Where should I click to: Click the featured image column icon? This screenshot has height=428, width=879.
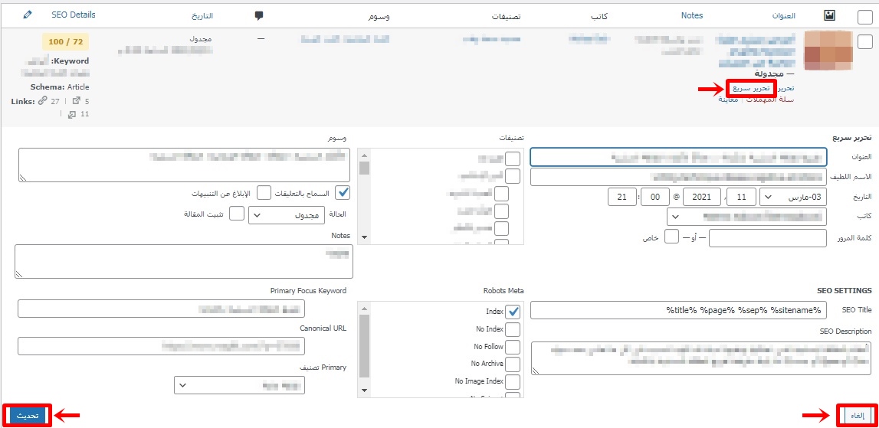point(829,15)
